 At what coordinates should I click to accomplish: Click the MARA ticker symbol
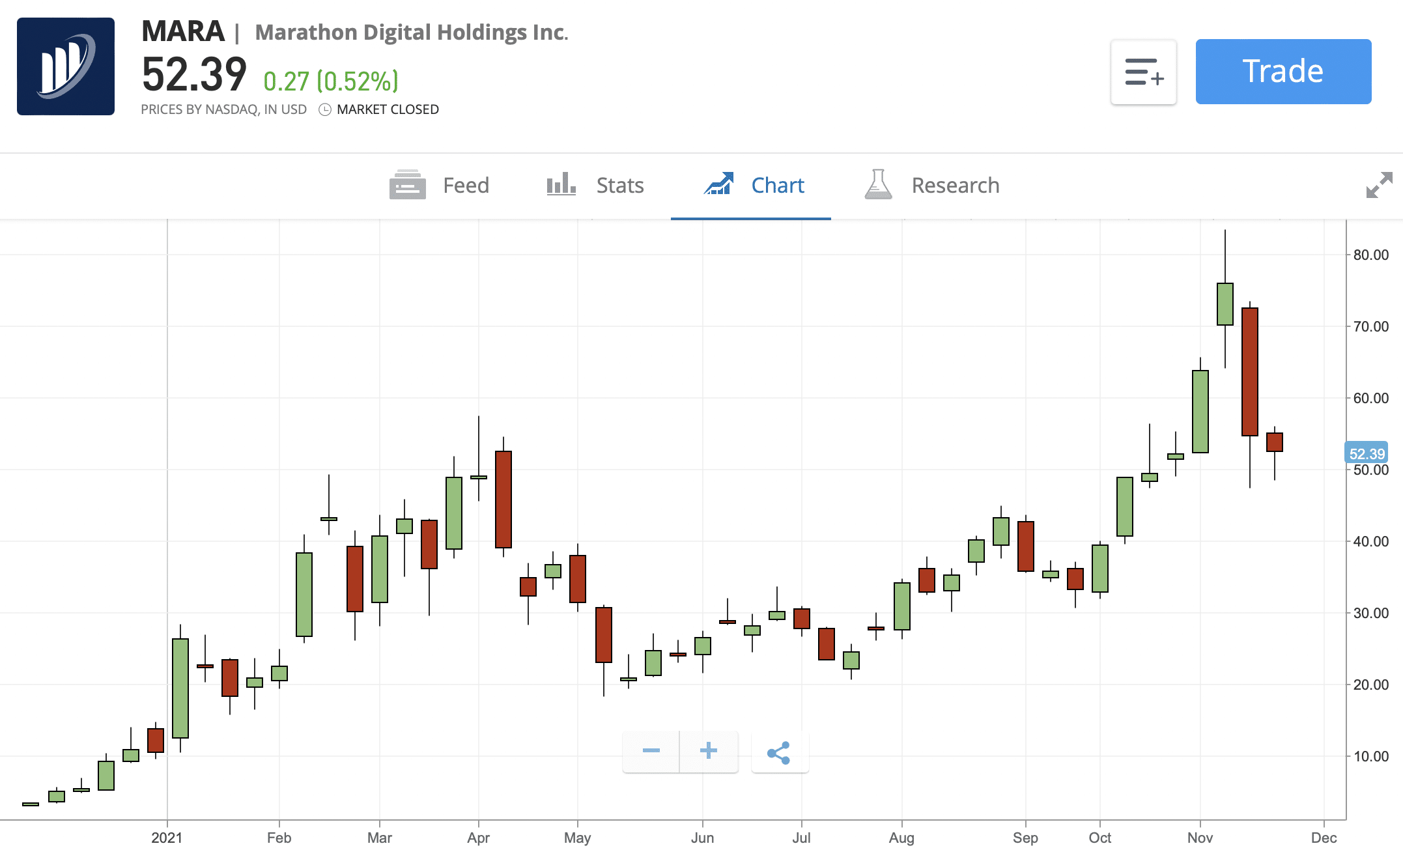183,31
